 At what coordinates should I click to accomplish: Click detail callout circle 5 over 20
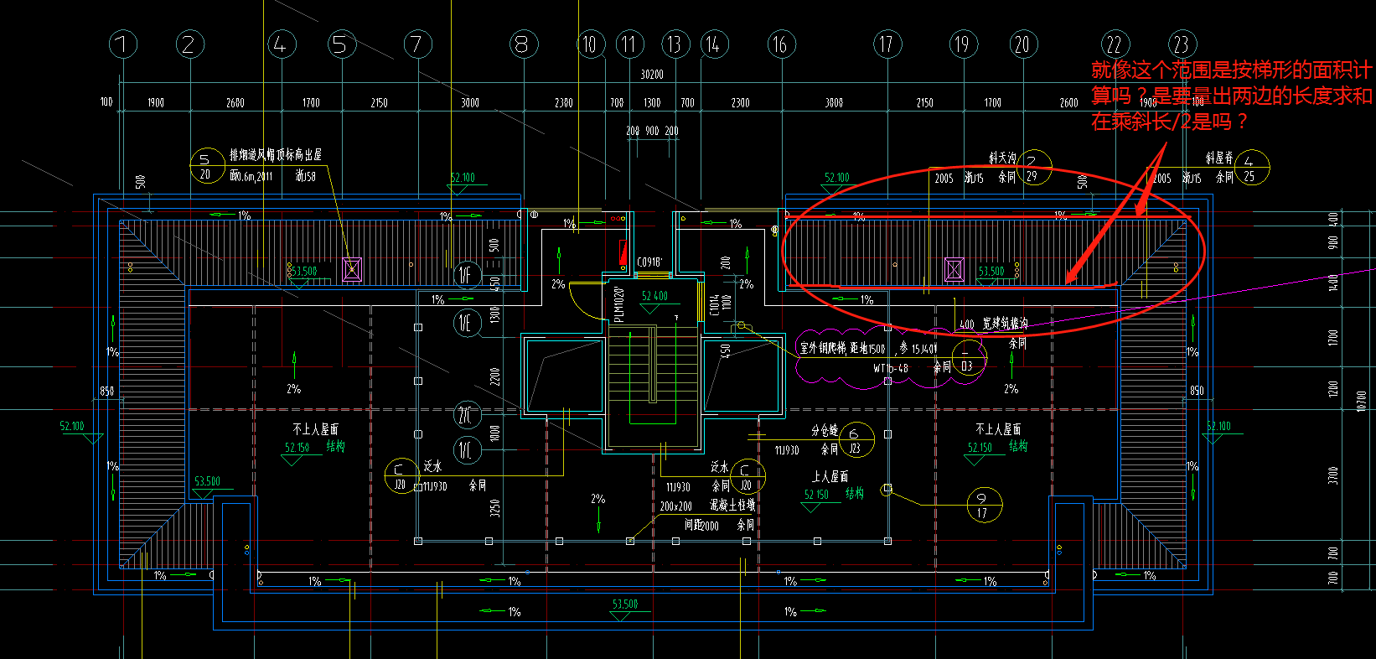[206, 166]
